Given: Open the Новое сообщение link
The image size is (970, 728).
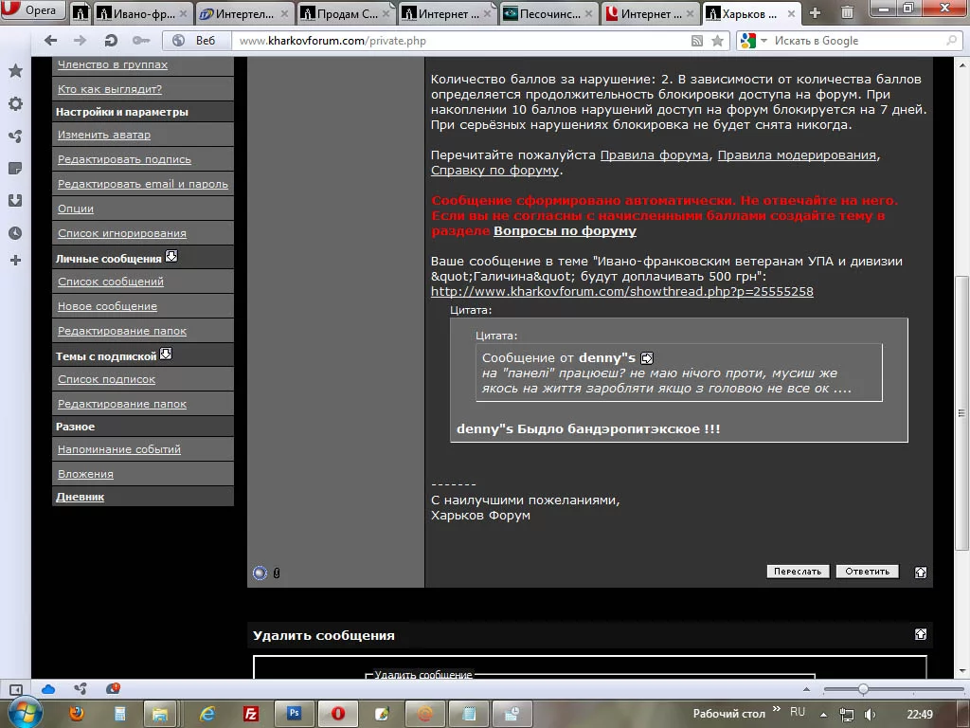Looking at the screenshot, I should click(x=108, y=306).
